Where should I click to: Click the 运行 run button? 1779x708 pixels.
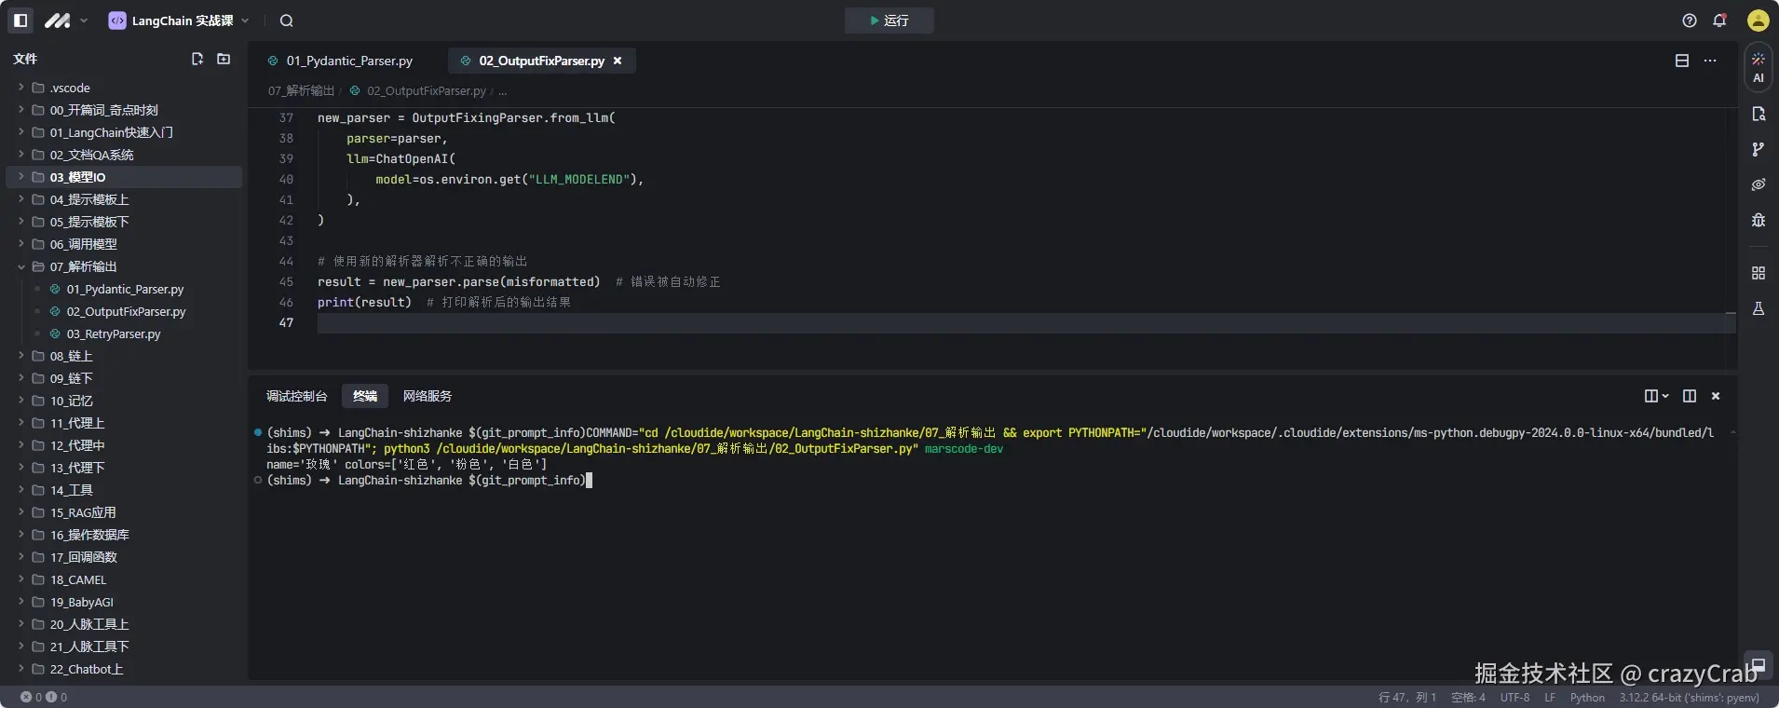889,20
